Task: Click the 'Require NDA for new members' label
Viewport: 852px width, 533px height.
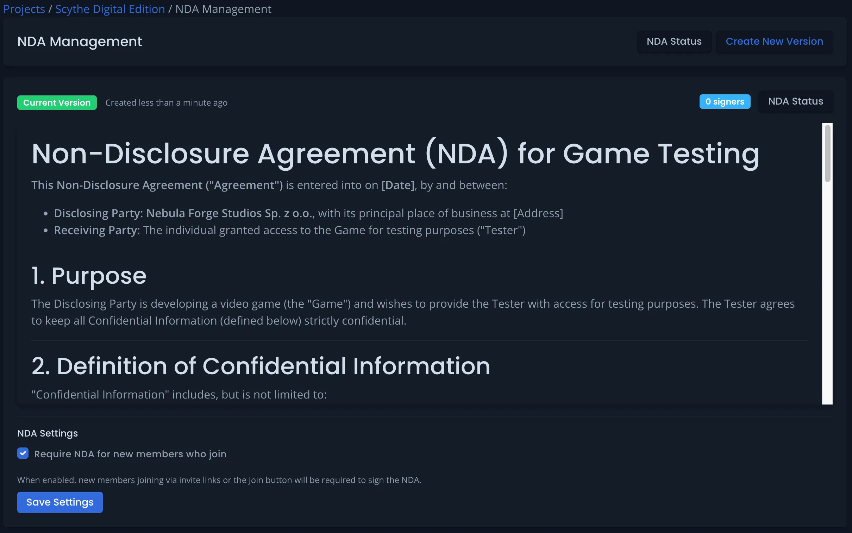Action: pyautogui.click(x=130, y=454)
